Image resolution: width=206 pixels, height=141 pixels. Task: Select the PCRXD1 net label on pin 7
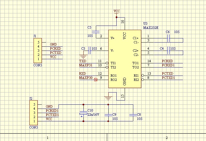point(168,65)
